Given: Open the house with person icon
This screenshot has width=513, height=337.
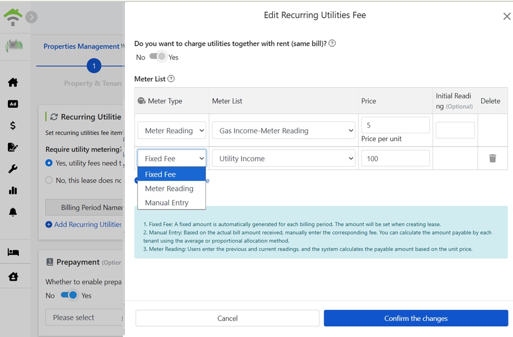Looking at the screenshot, I should [13, 276].
